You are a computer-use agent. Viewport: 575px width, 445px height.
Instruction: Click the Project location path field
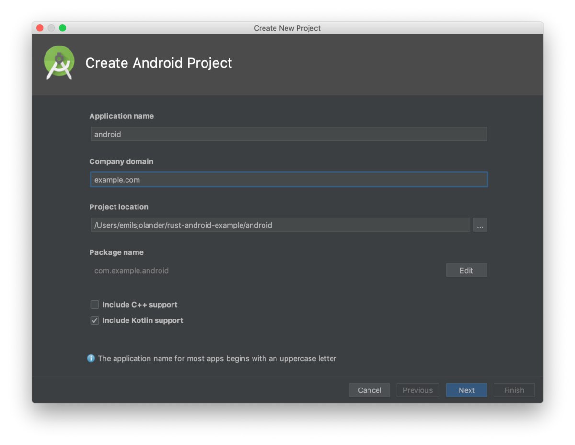(x=280, y=225)
